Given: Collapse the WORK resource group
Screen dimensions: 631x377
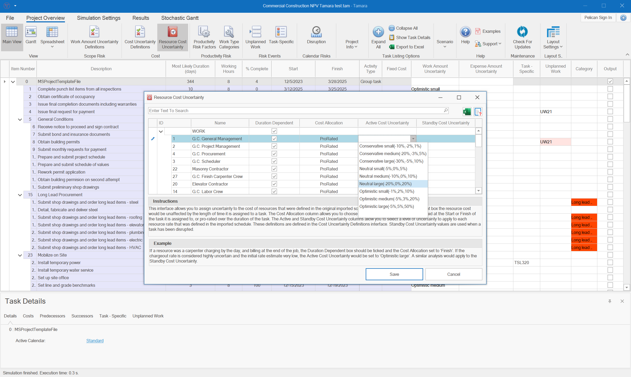Looking at the screenshot, I should pos(161,131).
